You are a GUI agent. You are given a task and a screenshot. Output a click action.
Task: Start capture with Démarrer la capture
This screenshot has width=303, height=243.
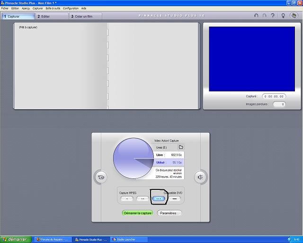pos(138,213)
